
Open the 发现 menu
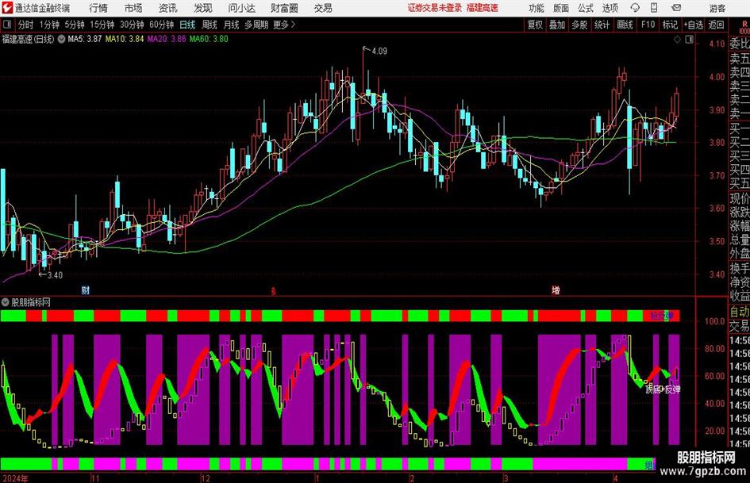coord(203,8)
